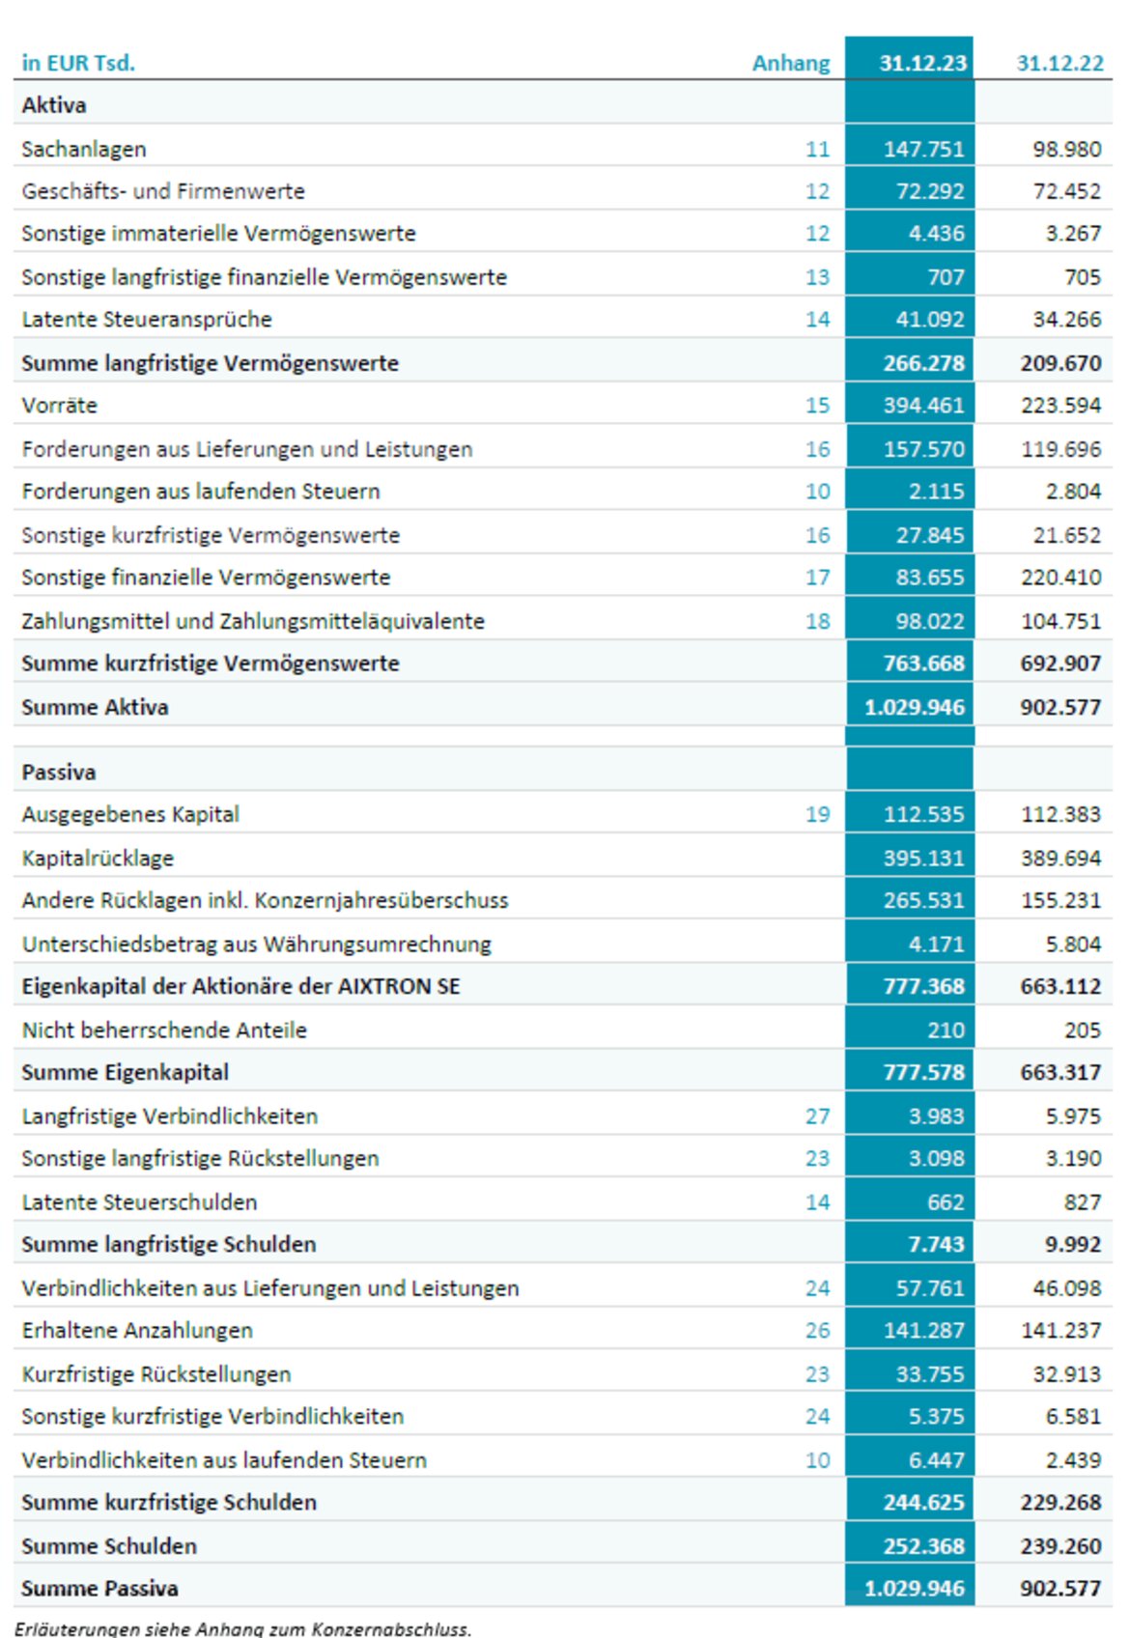Click the Aktiva section heading
Viewport: 1130px width, 1638px height.
click(54, 105)
